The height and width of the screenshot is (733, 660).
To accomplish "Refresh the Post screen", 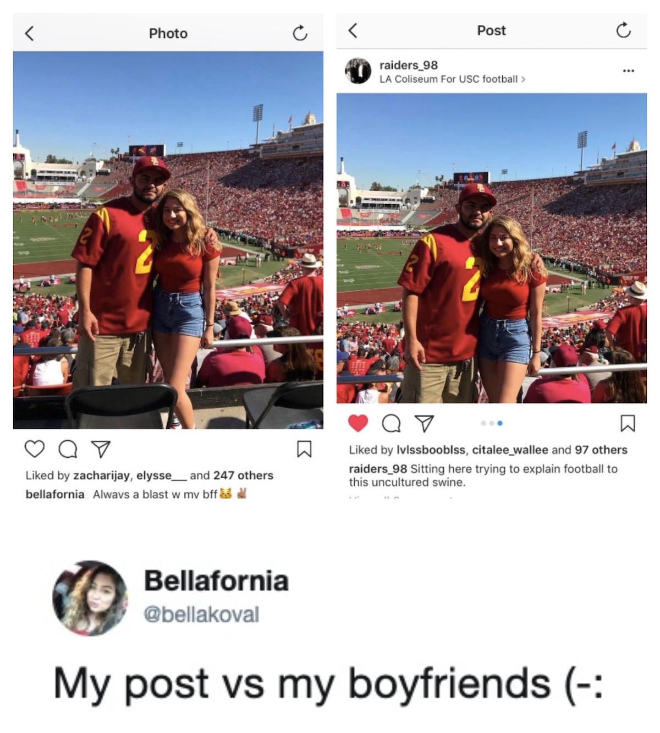I will [x=623, y=30].
